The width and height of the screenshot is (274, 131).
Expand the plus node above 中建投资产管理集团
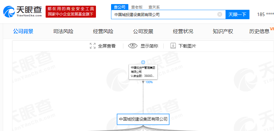pos(143,62)
